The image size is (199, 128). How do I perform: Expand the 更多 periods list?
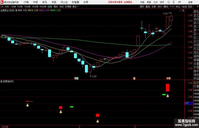click(x=75, y=7)
